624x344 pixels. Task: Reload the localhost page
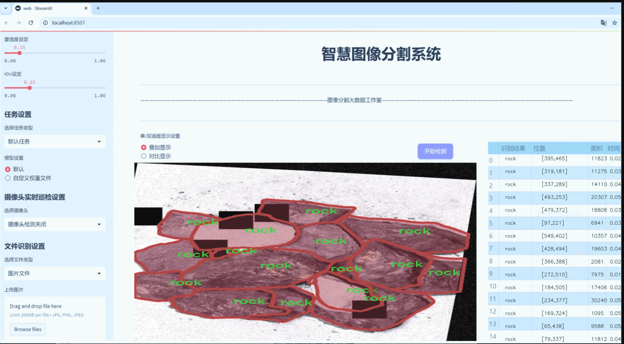tap(31, 22)
